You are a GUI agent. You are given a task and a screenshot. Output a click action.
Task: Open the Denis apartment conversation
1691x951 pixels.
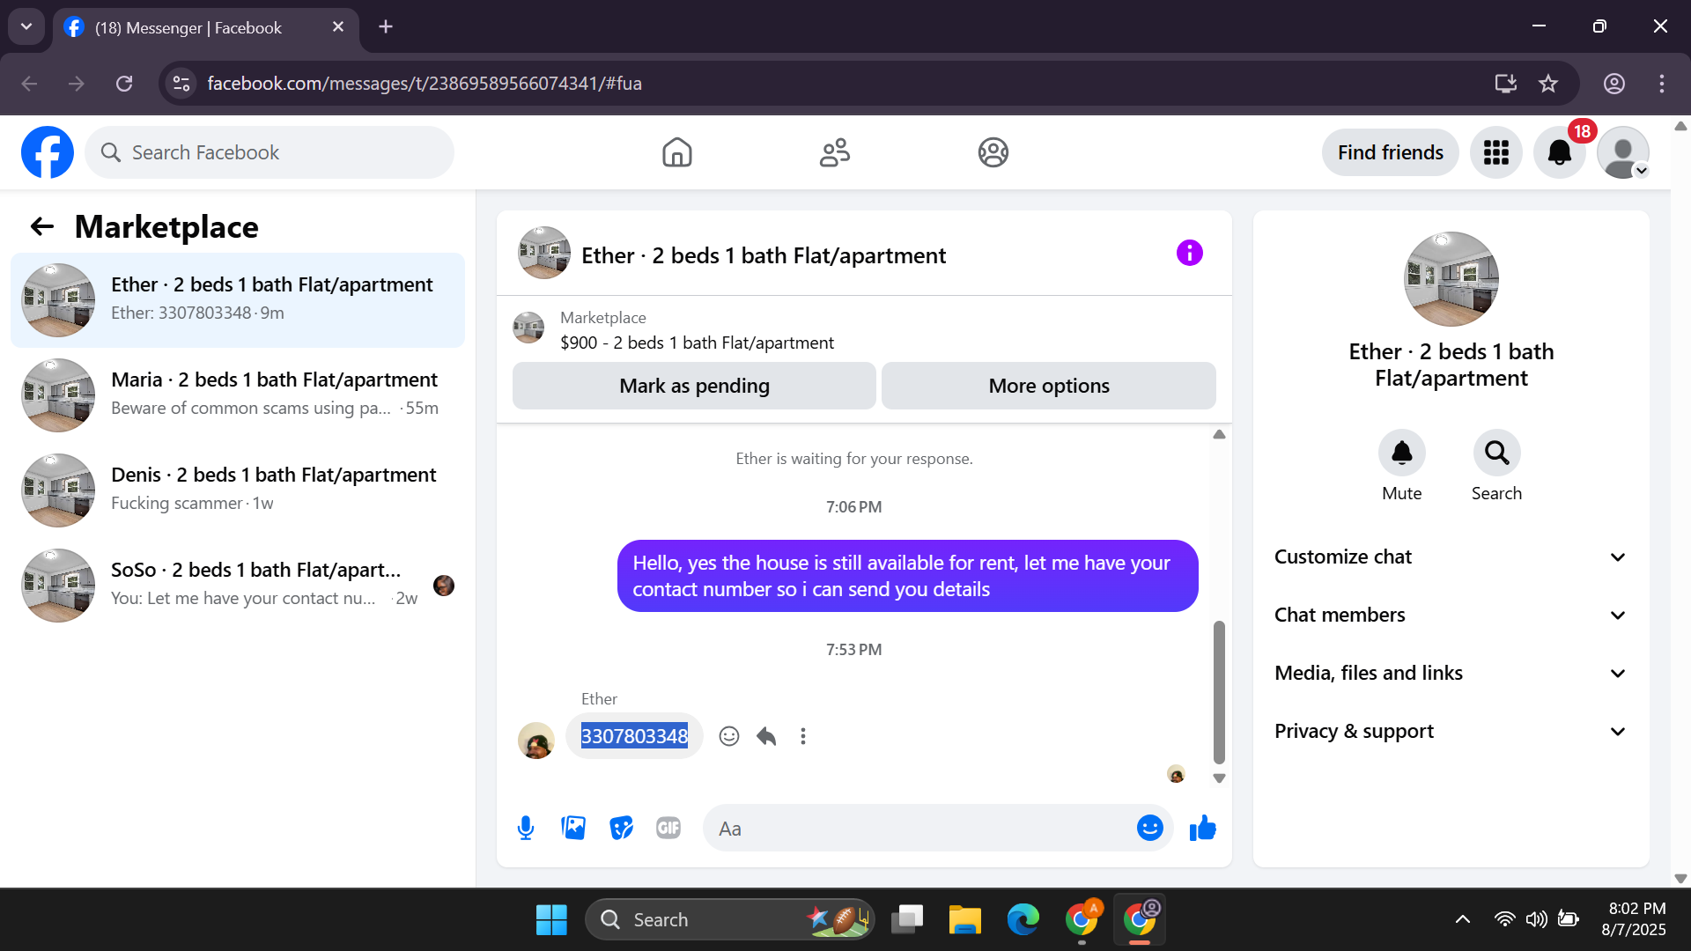pos(238,490)
